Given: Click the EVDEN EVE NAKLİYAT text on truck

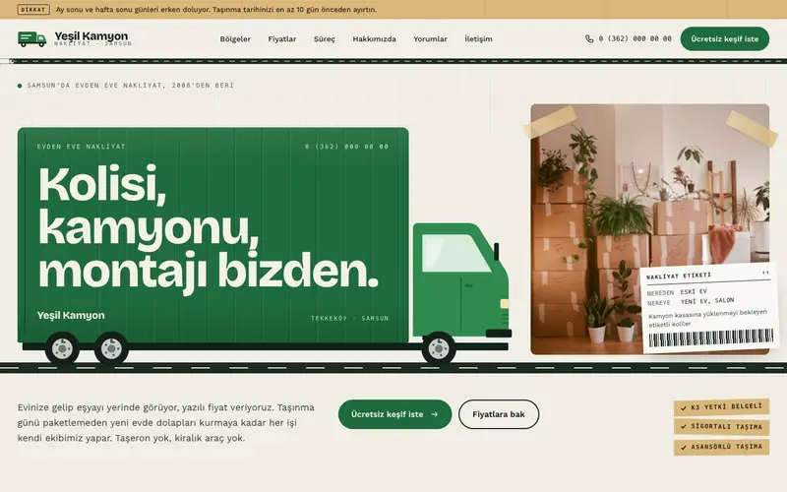Looking at the screenshot, I should coord(82,147).
